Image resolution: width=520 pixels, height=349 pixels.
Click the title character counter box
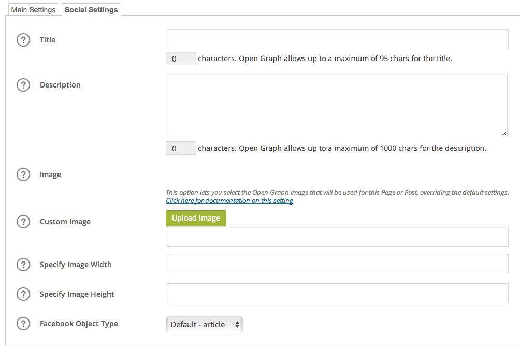180,58
